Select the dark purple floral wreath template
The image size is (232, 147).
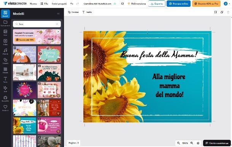(24, 90)
